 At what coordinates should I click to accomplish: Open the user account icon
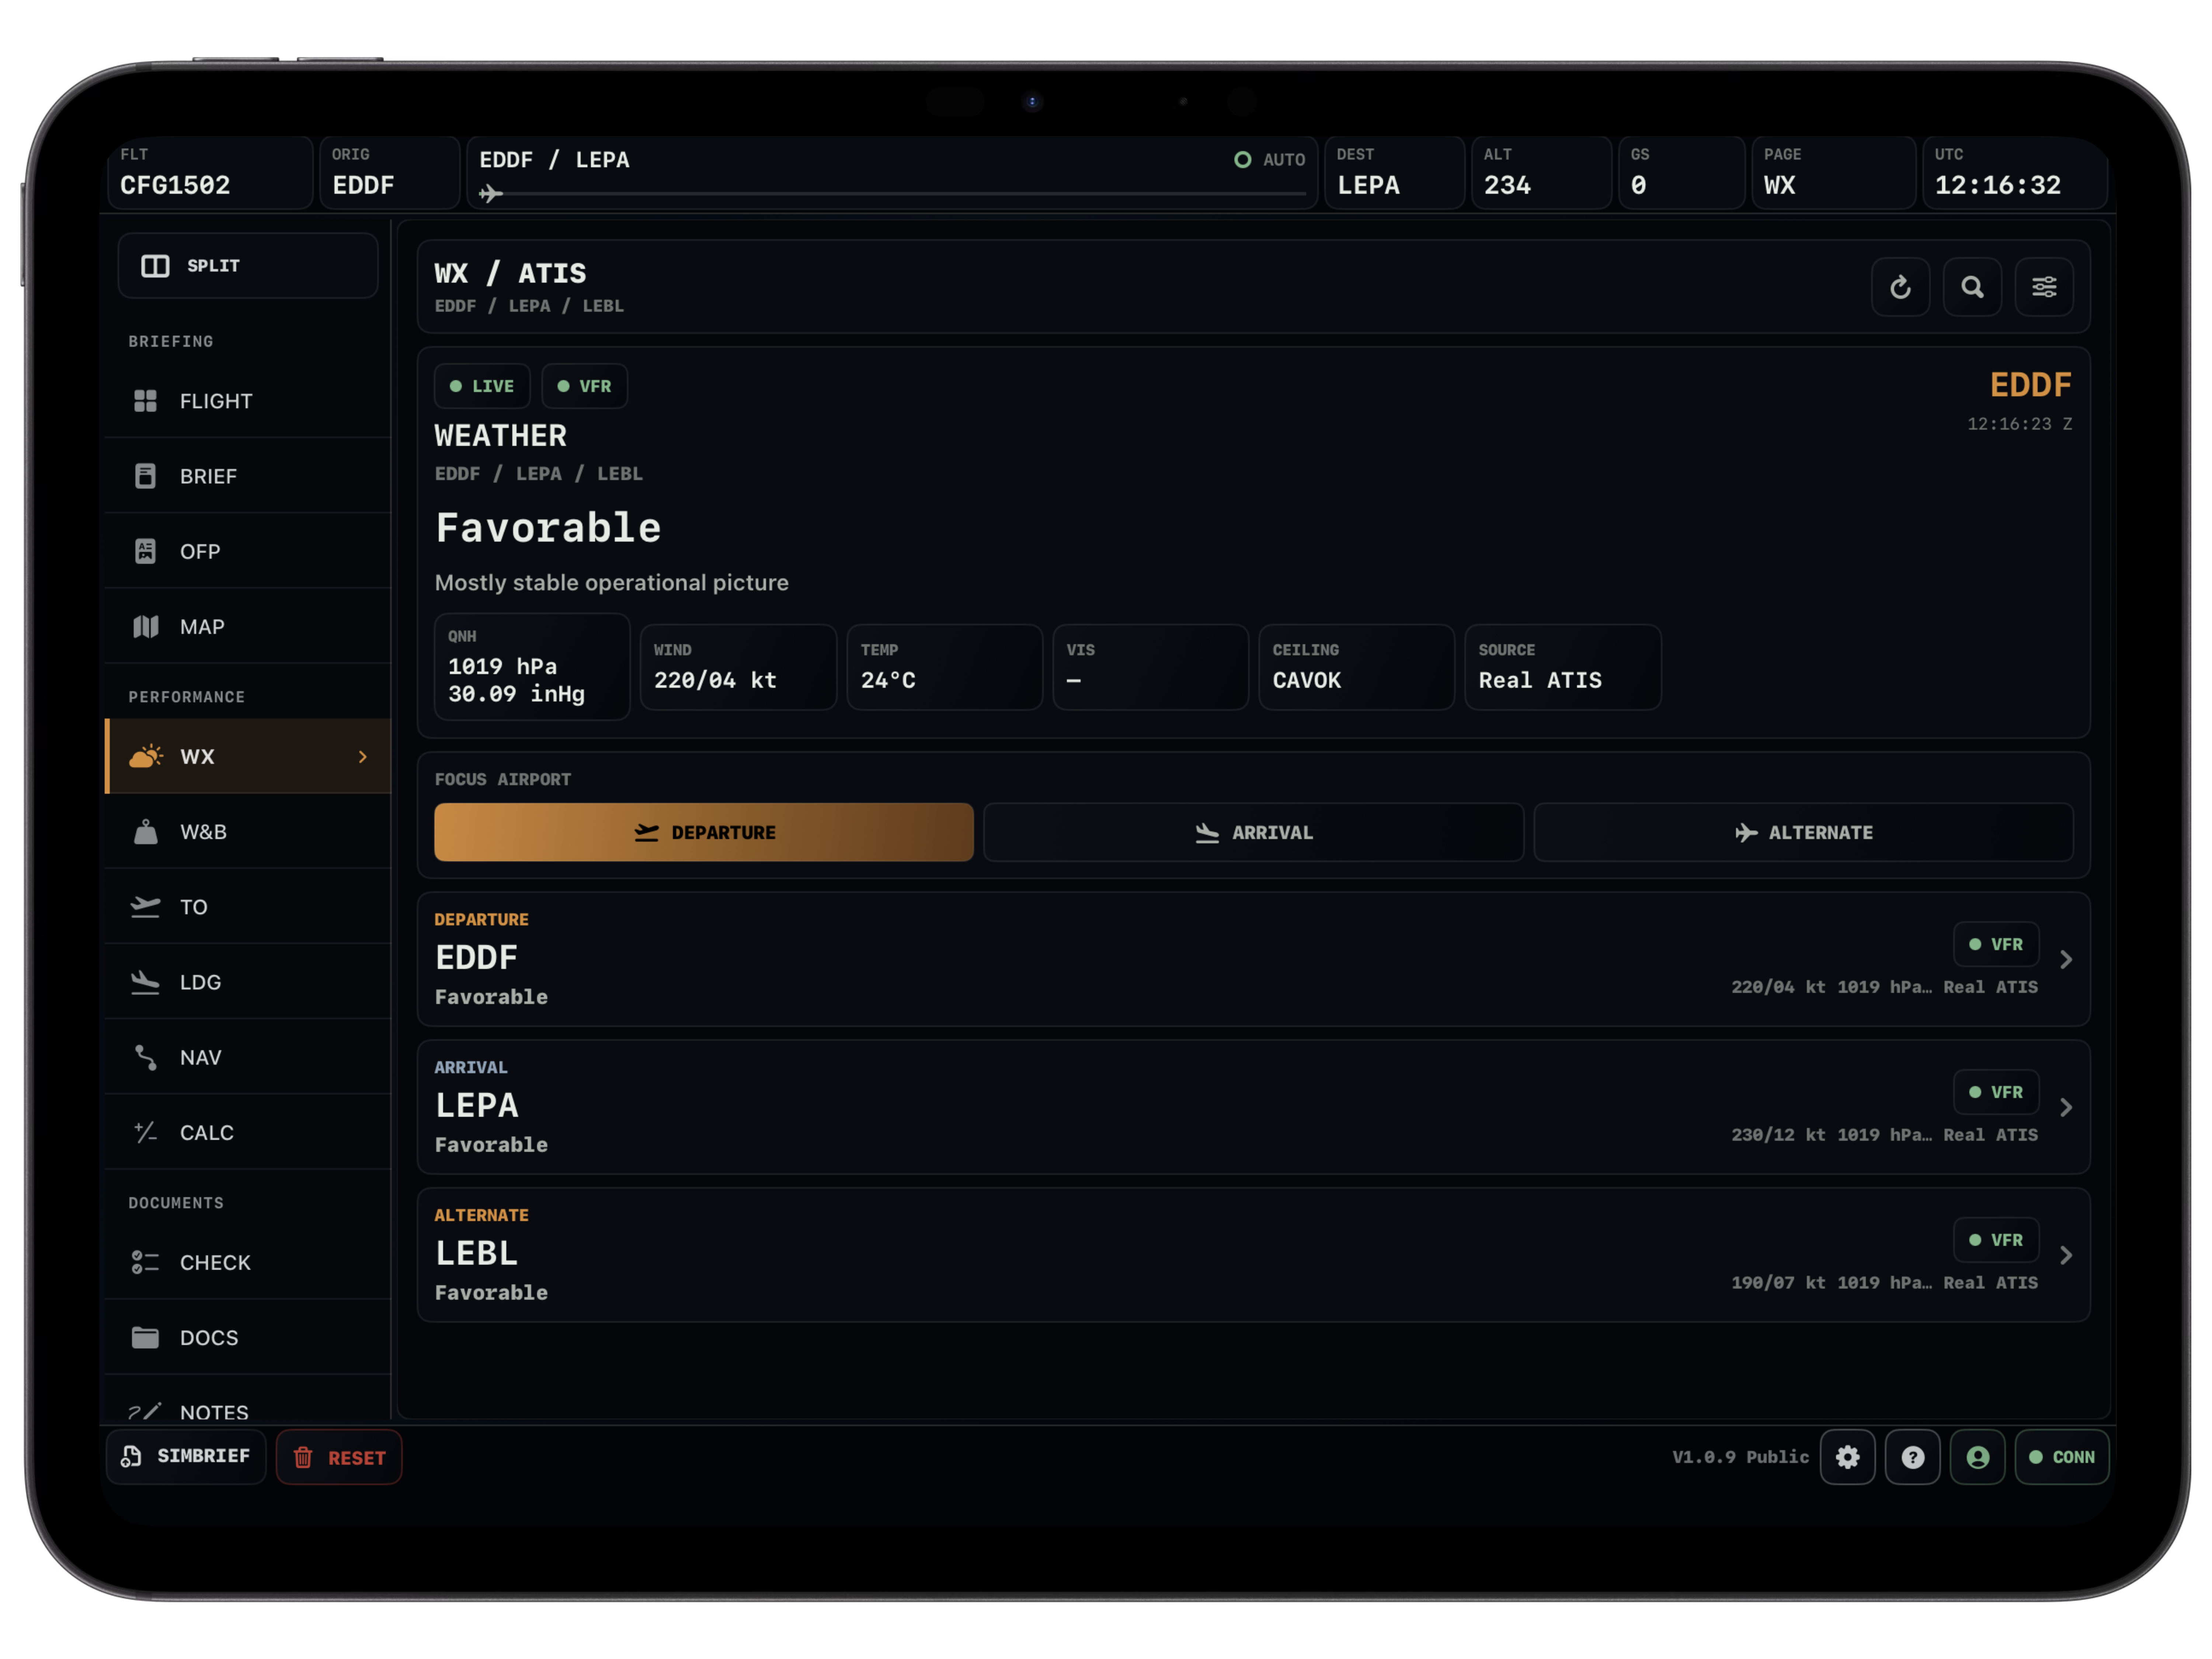click(x=1978, y=1457)
